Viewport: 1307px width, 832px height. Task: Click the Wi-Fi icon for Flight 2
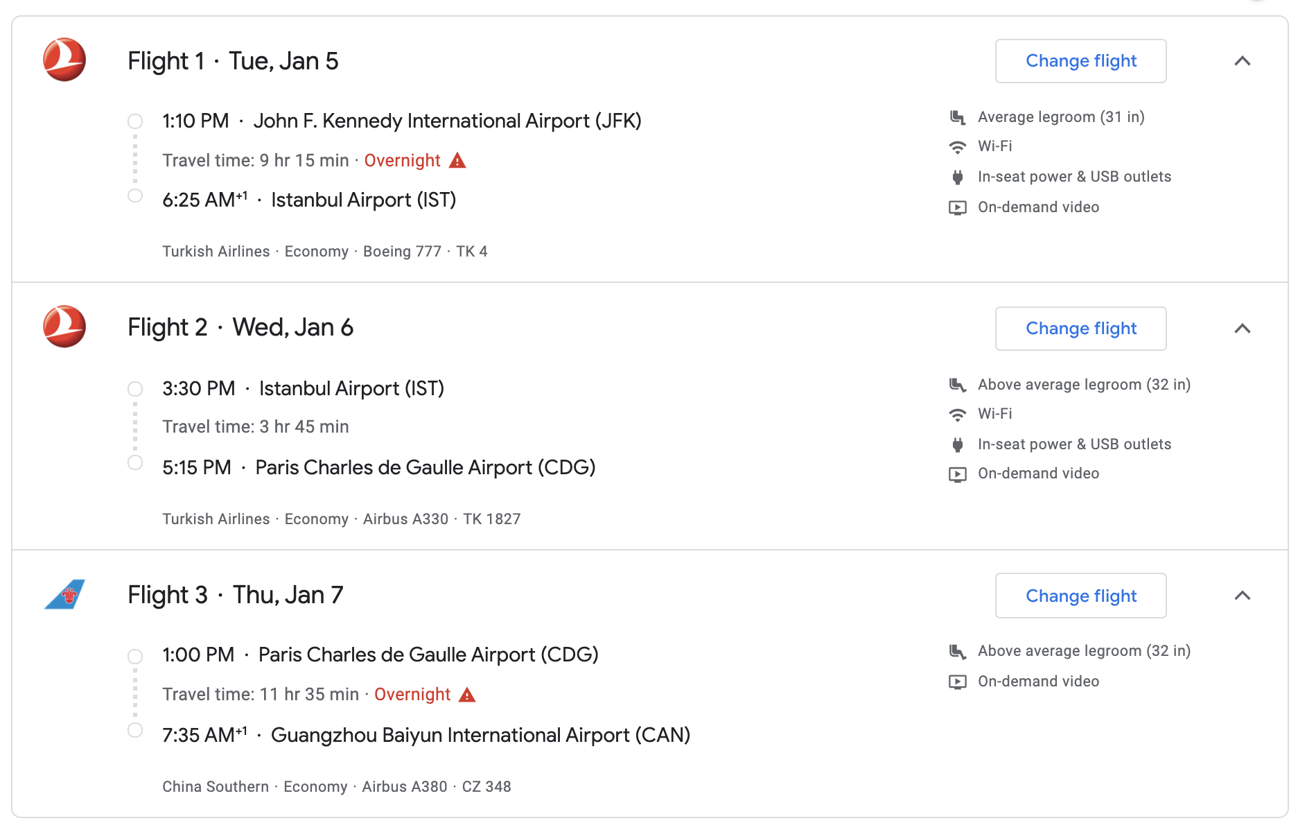[958, 415]
